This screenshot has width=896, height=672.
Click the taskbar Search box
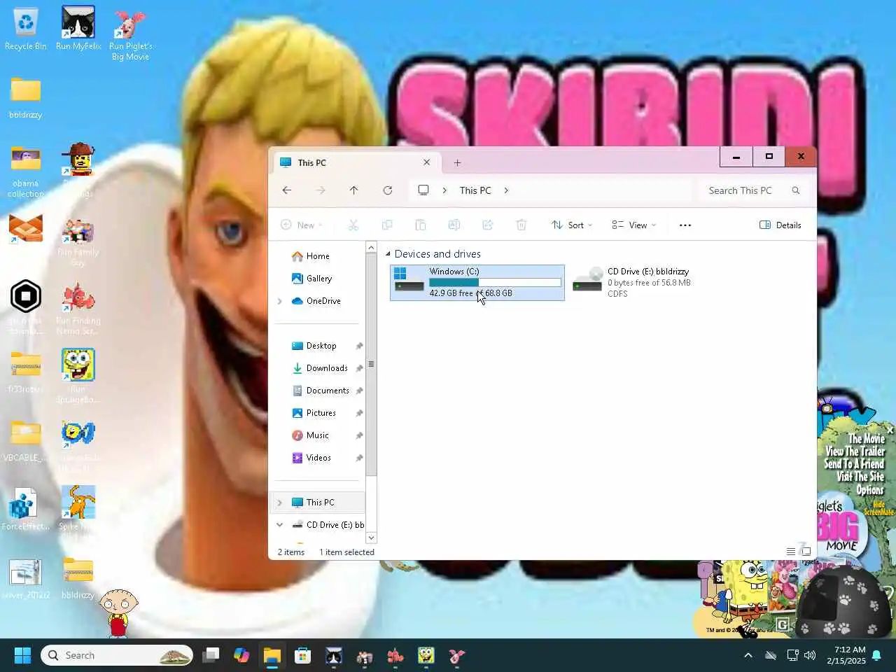point(117,655)
